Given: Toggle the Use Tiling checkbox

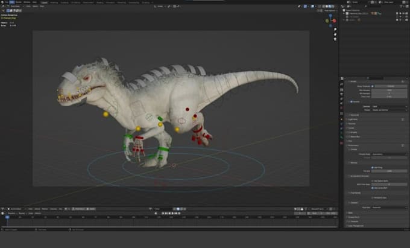Looking at the screenshot, I should coord(373,167).
